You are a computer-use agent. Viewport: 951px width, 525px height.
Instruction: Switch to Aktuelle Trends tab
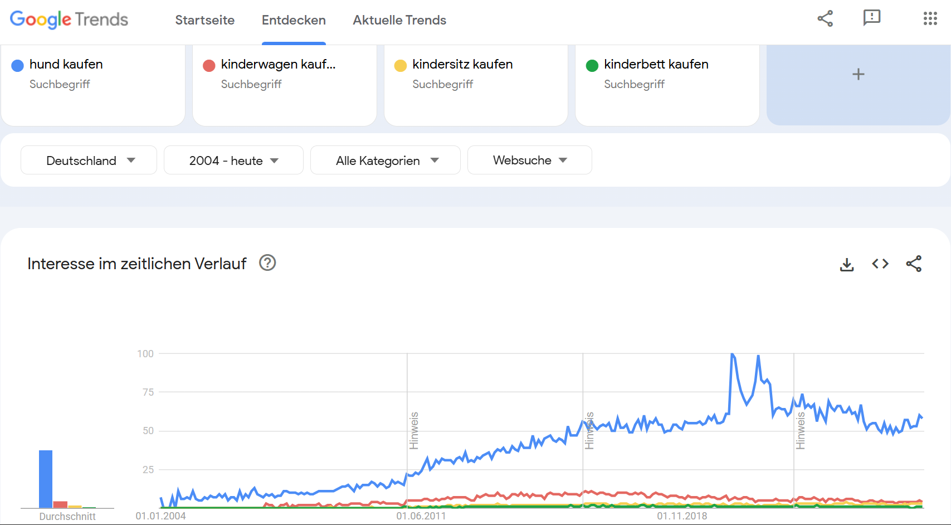tap(399, 20)
